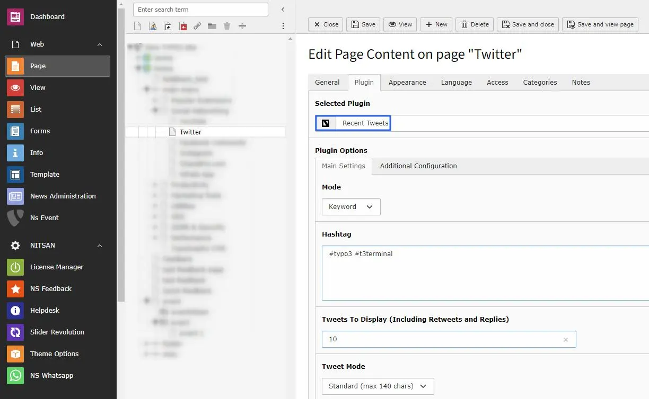Image resolution: width=649 pixels, height=399 pixels.
Task: Open the Slider Revolution icon
Action: click(15, 332)
